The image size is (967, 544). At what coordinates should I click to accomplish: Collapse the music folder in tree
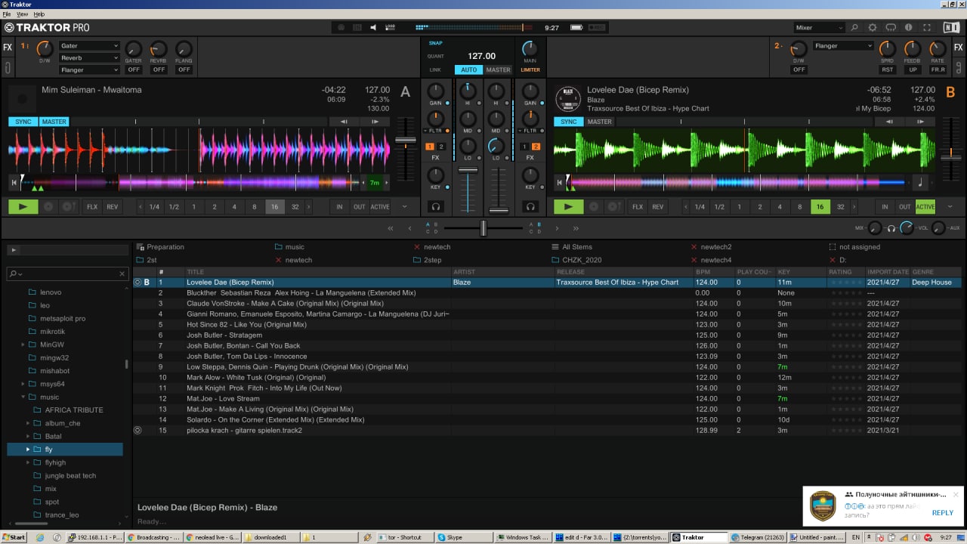23,397
